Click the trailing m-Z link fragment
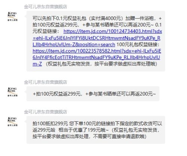The height and width of the screenshot is (156, 187). pyautogui.click(x=37, y=64)
